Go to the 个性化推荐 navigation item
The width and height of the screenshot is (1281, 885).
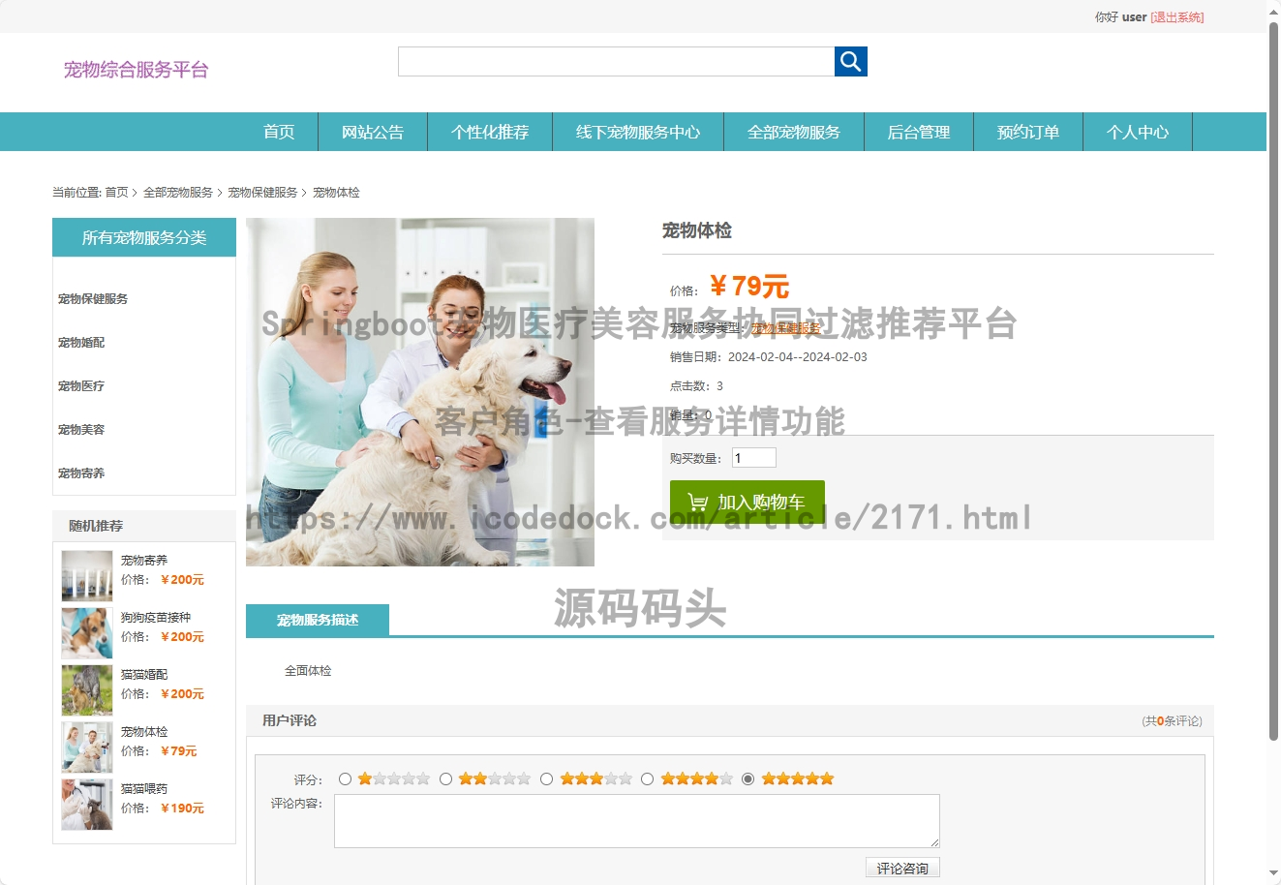coord(490,132)
